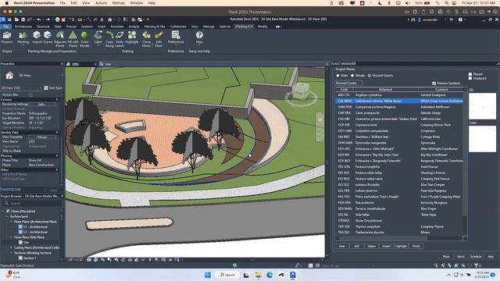The height and width of the screenshot is (281, 500).
Task: Open the Annotate ribbon tab
Action: tap(117, 27)
